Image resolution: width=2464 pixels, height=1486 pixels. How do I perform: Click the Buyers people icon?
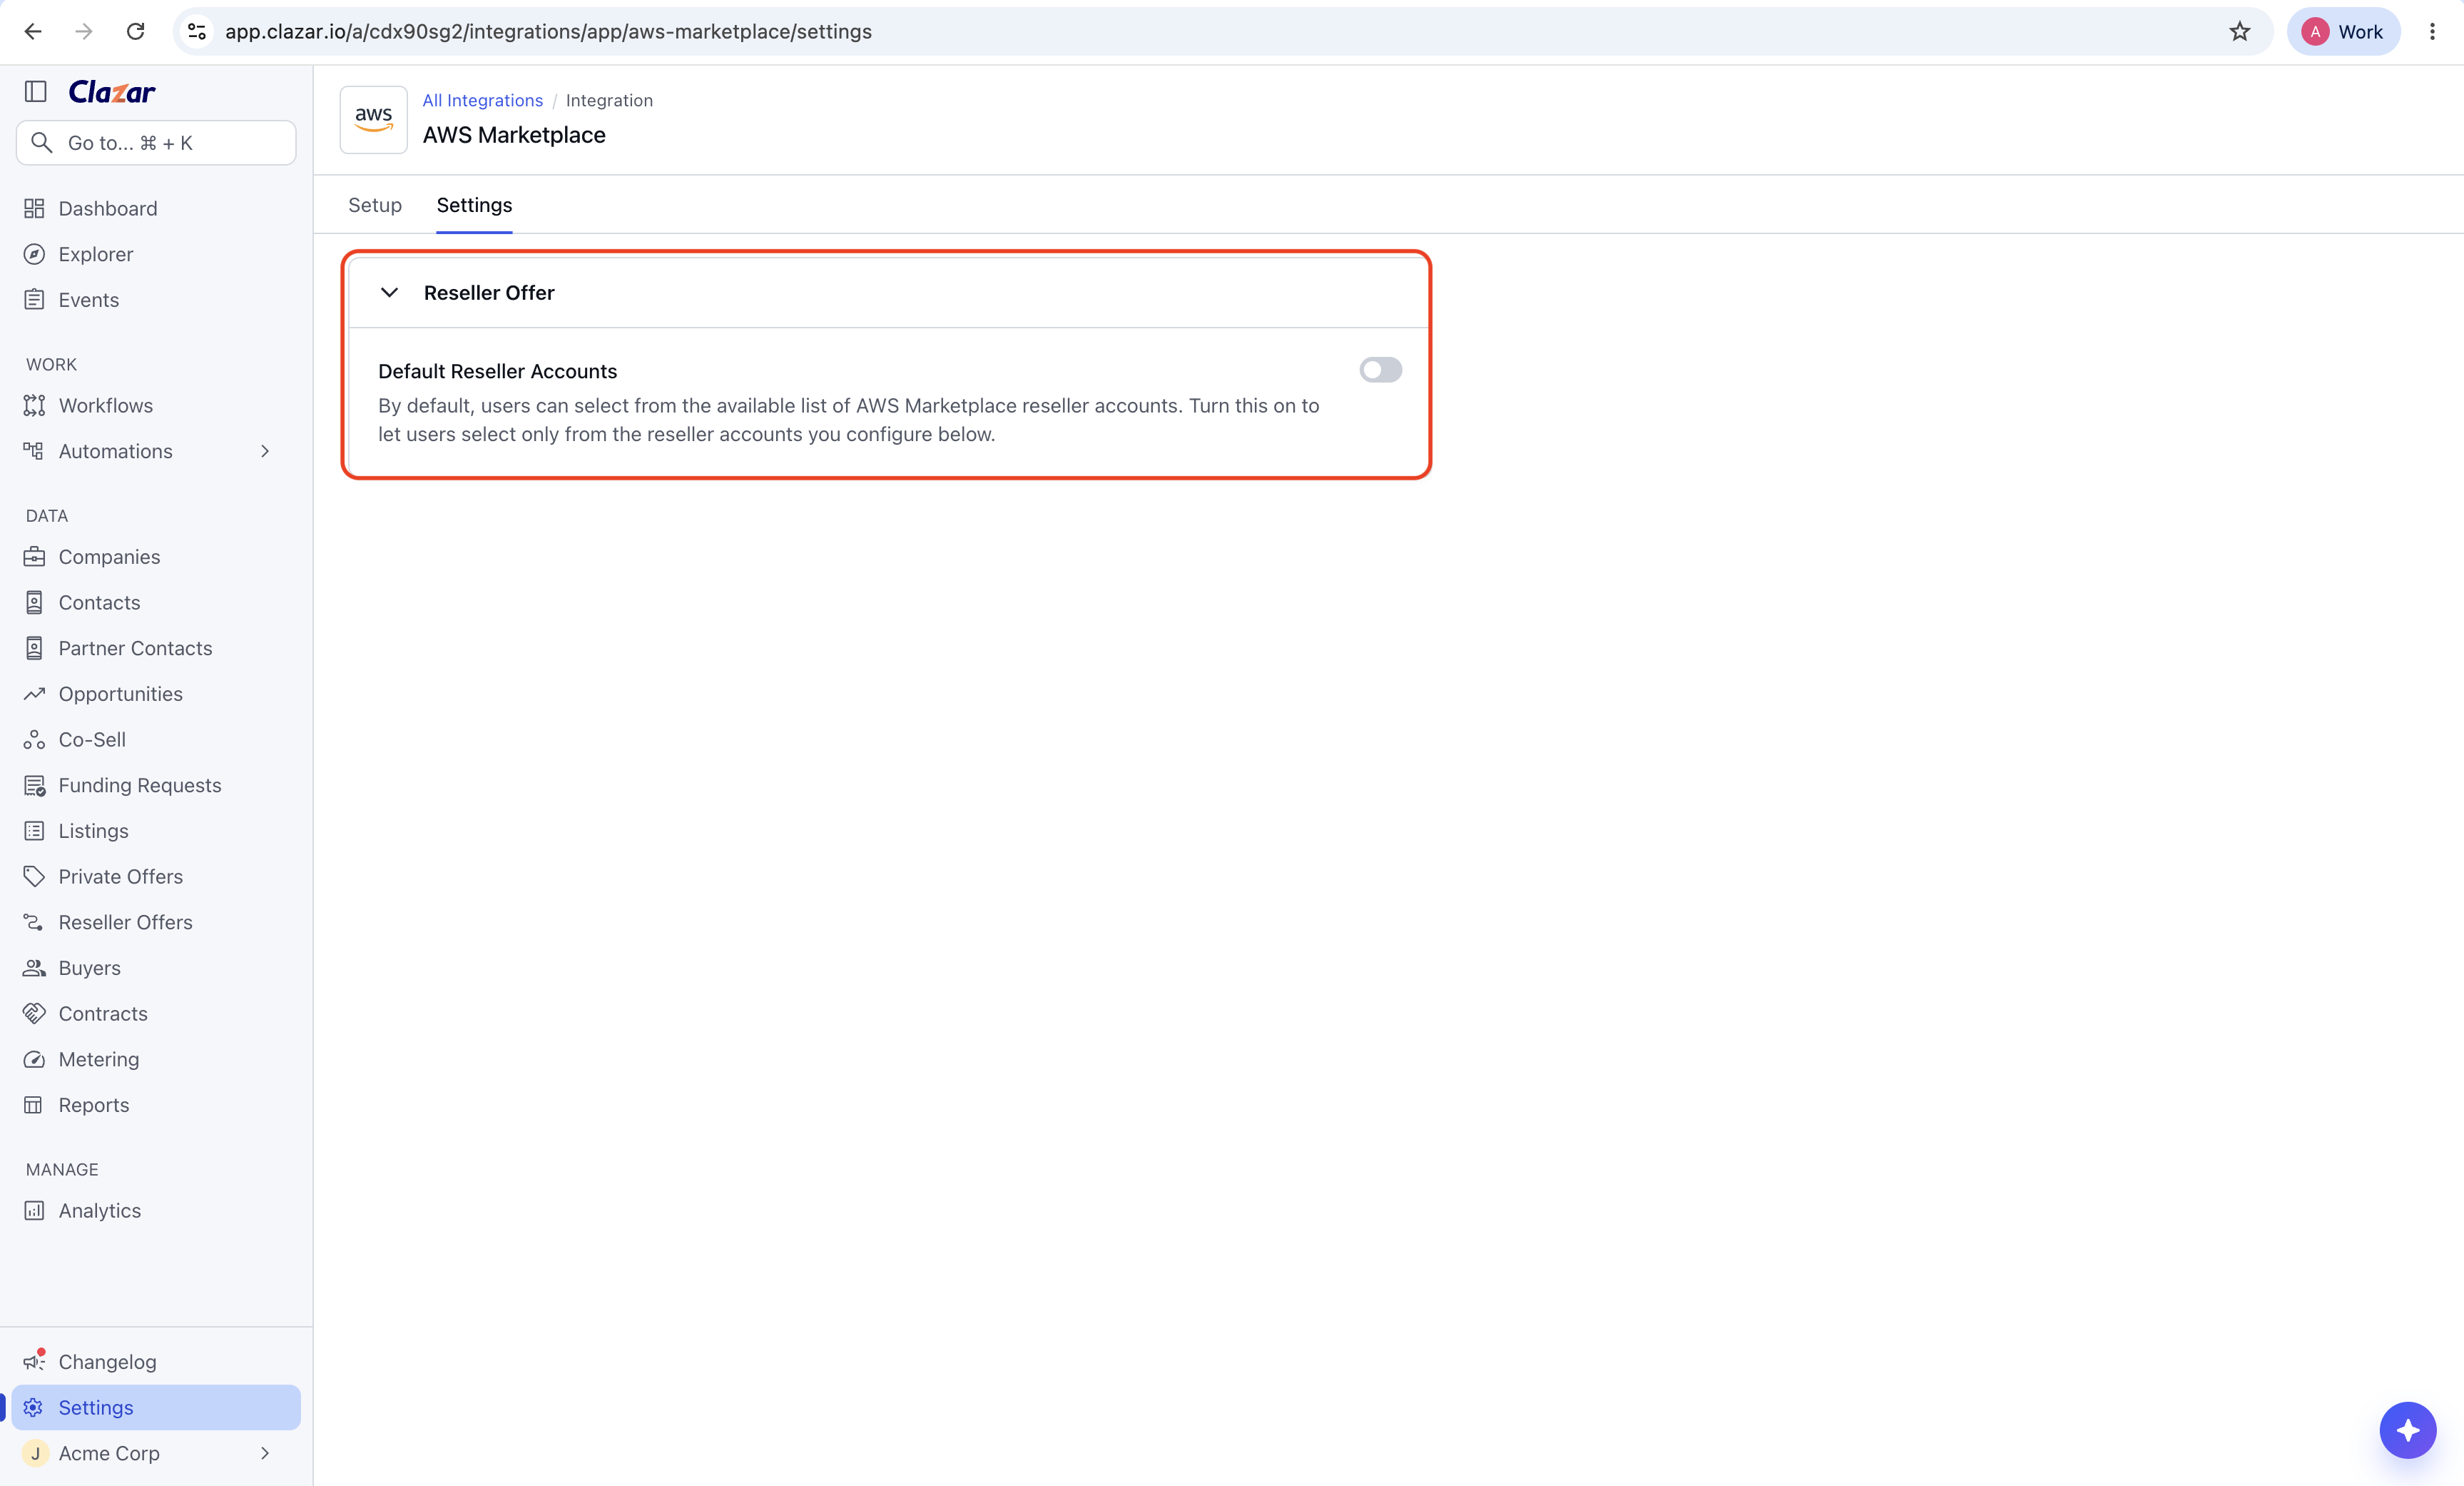click(34, 968)
